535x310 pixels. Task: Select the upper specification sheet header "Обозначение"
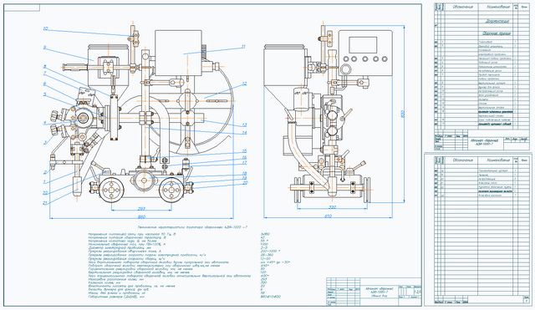click(x=462, y=7)
